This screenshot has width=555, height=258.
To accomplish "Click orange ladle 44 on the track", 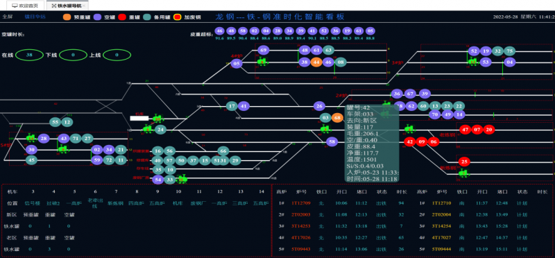I will point(316,62).
